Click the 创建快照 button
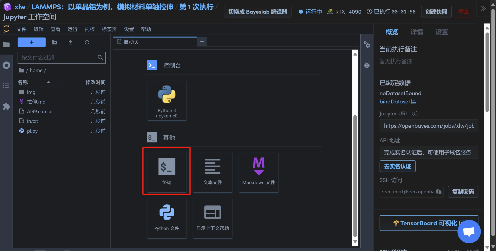496x251 pixels. tap(436, 12)
